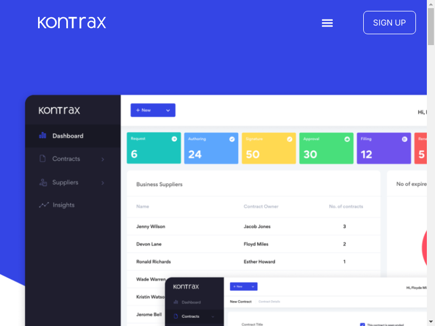Click the checkmark icon on Authoring card

[232, 139]
